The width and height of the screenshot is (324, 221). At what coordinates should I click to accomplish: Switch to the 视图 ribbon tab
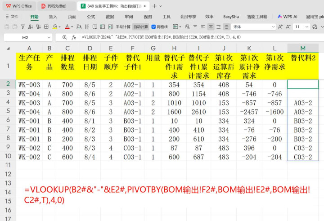(148, 17)
